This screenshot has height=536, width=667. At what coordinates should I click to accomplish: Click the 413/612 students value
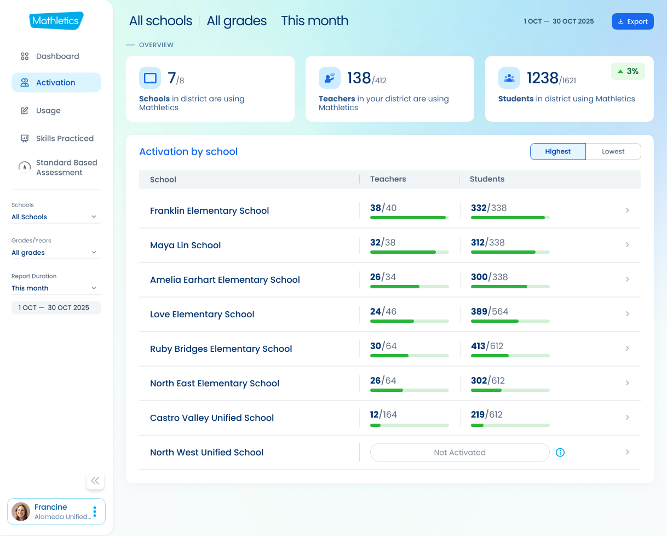(487, 346)
